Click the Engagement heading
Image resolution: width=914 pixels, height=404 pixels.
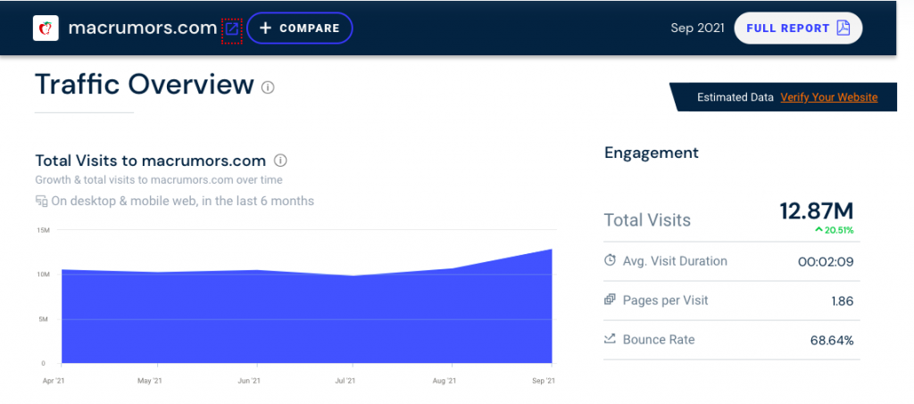651,153
